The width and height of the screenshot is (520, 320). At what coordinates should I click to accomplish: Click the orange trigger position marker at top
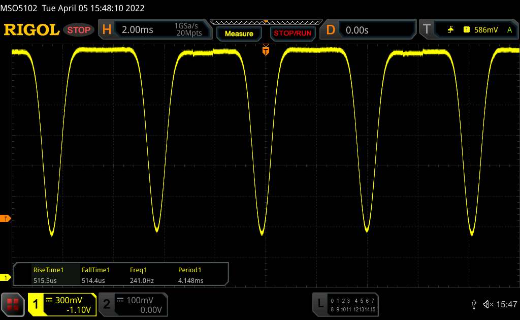pos(265,50)
